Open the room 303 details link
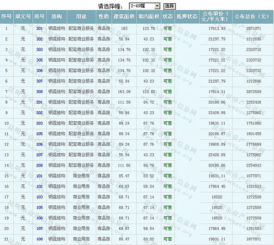This screenshot has height=245, width=274. 39,49
